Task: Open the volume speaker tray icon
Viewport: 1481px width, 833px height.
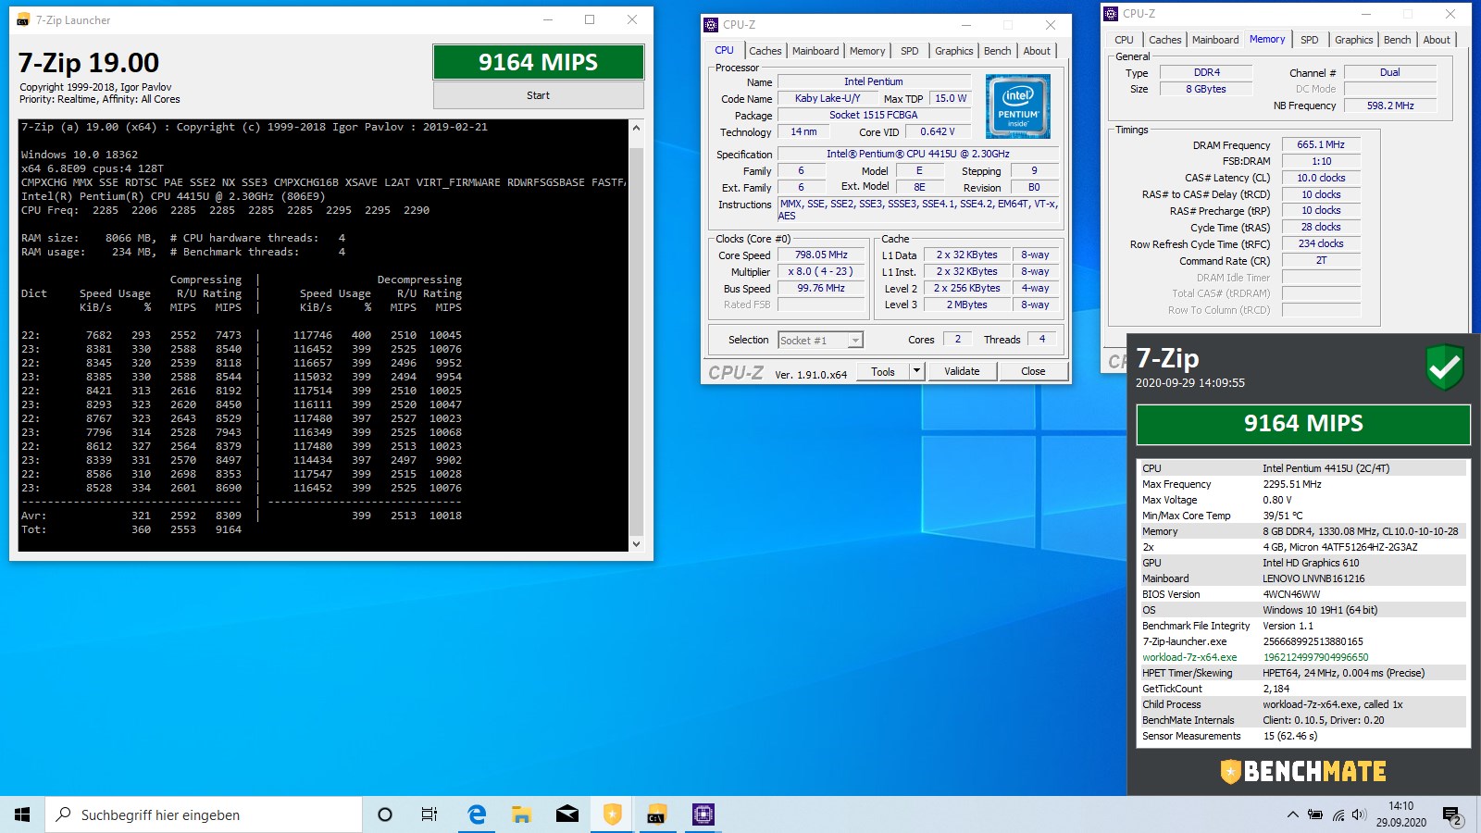Action: [1359, 814]
